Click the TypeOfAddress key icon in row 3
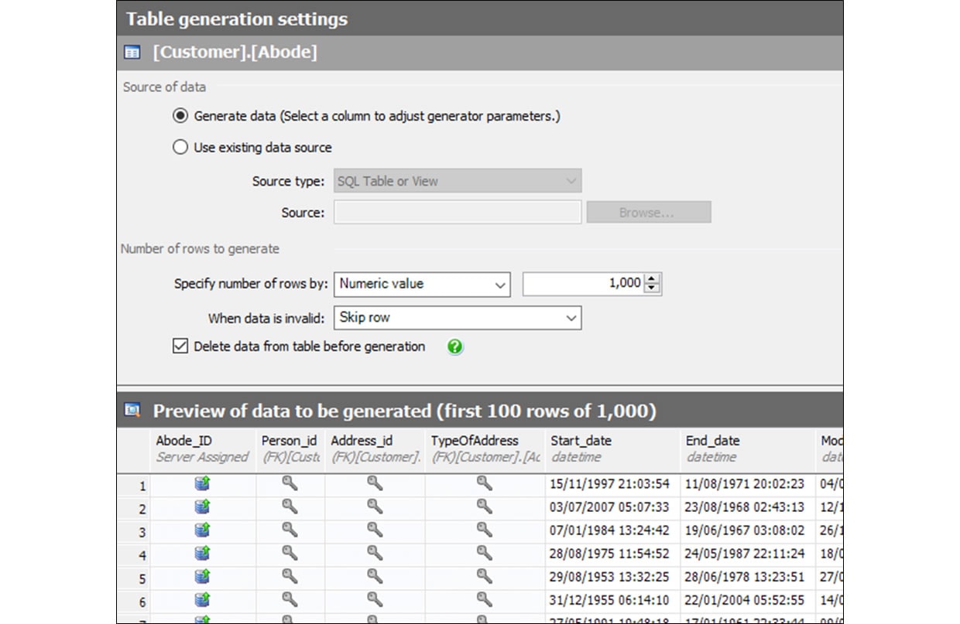960x624 pixels. coord(485,530)
